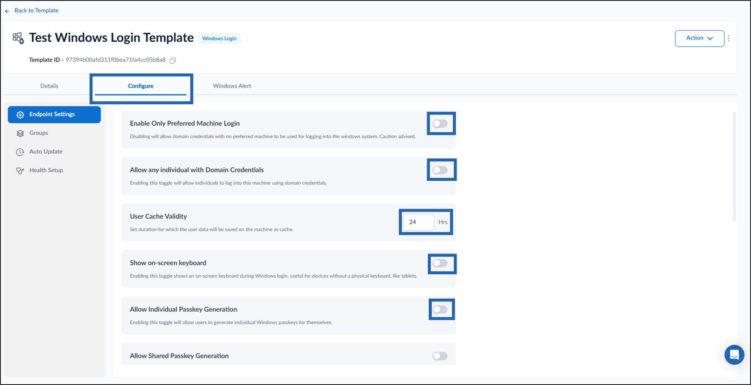This screenshot has width=751, height=385.
Task: Open the Windows Alert tab
Action: [x=232, y=86]
